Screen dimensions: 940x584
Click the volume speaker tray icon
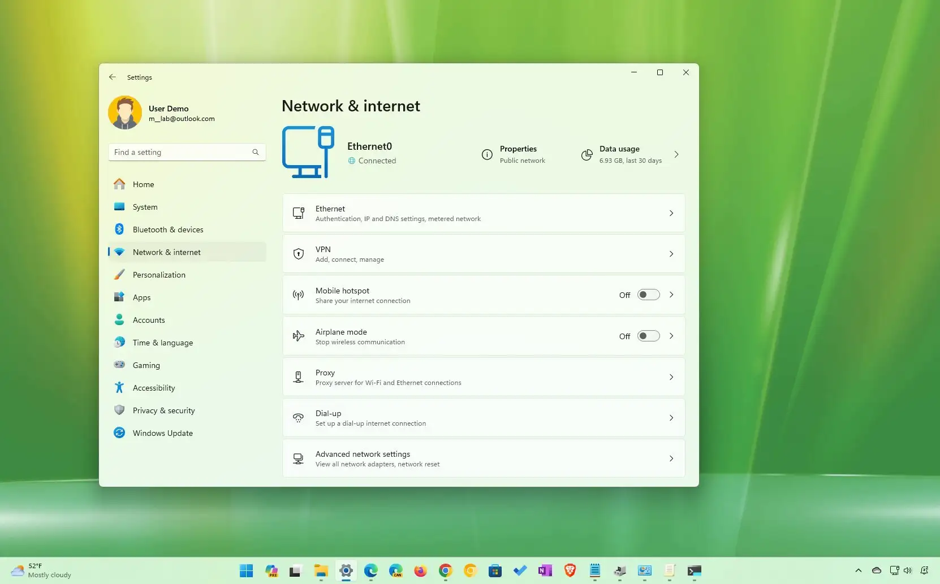tap(908, 570)
